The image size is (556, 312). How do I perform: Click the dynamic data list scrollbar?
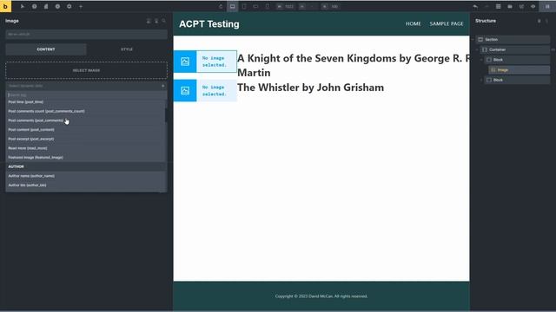pyautogui.click(x=166, y=115)
